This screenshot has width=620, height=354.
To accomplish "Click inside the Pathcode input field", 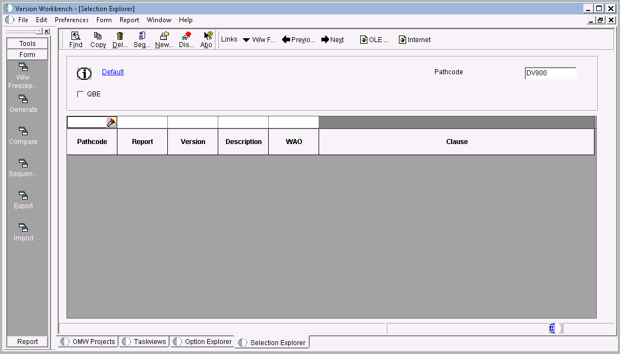I will click(x=550, y=73).
